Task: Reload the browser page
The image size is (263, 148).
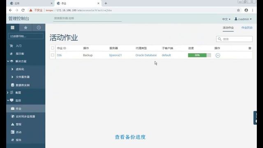Action: [23, 10]
